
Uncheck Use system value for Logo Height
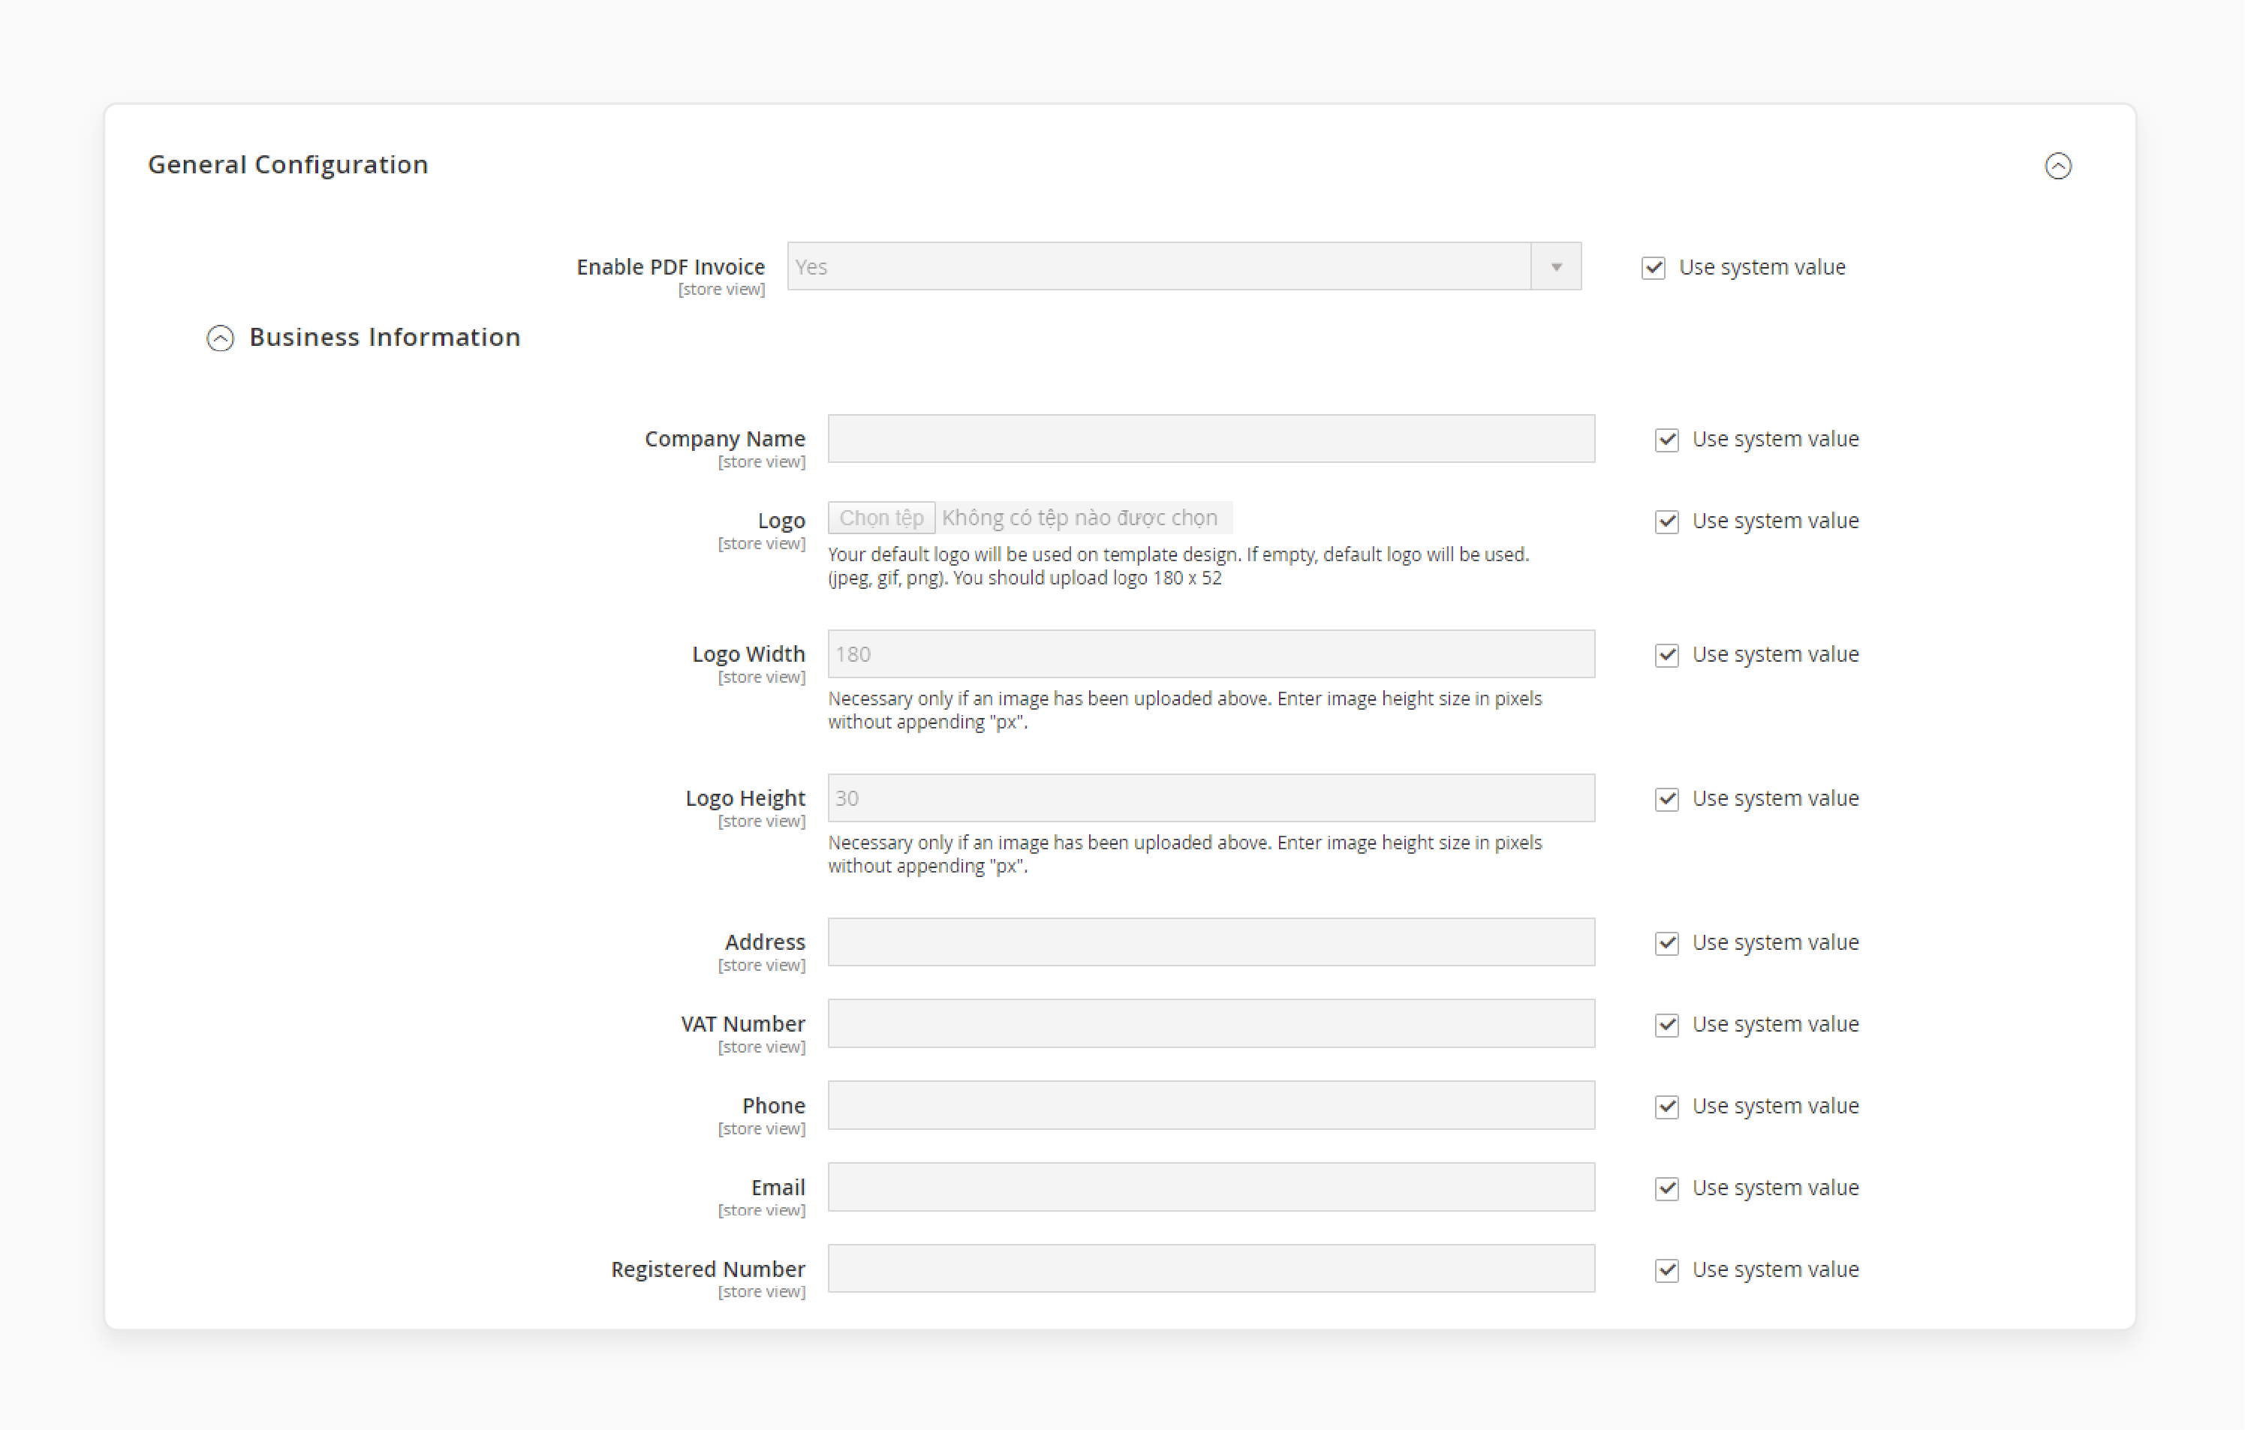(1666, 799)
